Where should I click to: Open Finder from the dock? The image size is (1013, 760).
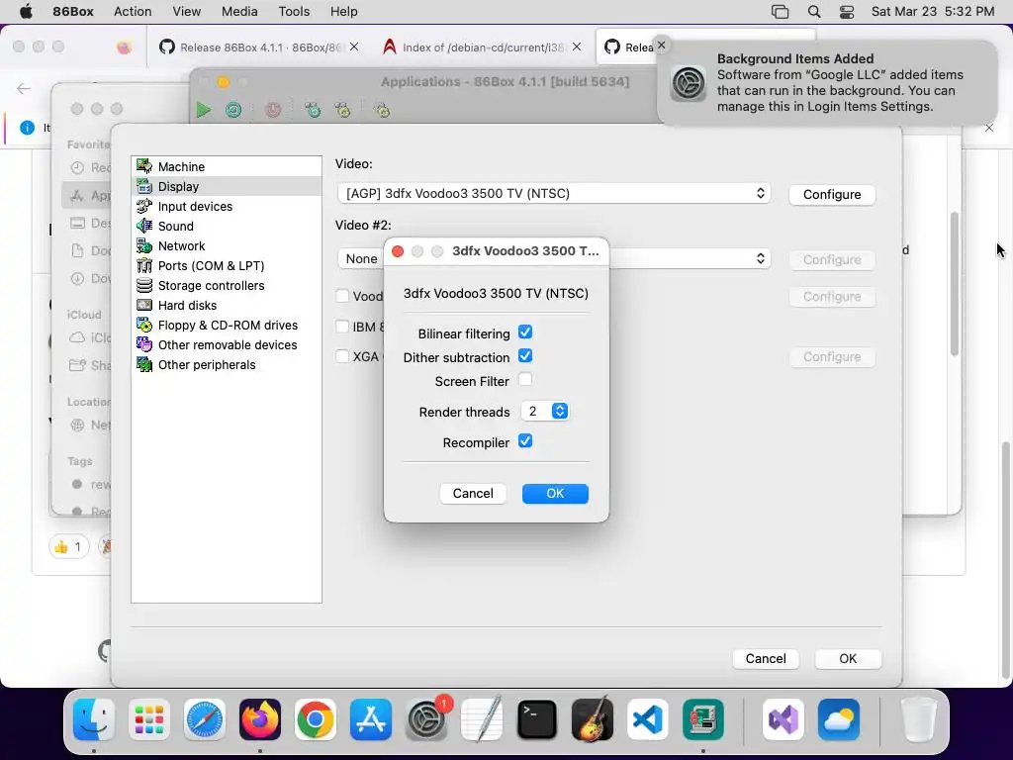pyautogui.click(x=94, y=719)
